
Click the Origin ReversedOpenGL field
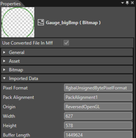pos(98,107)
